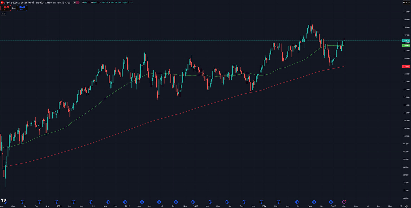Click the blue 149.28 BUY button
Viewport: 411px width, 208px height.
22,8
